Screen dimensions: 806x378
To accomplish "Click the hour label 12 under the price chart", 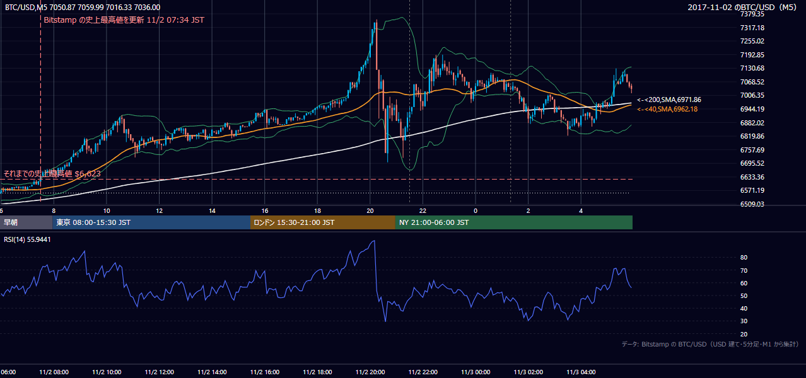I will (x=160, y=210).
